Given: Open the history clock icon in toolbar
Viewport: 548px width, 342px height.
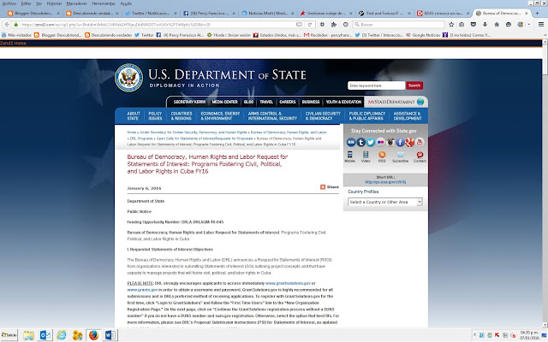Looking at the screenshot, I should pyautogui.click(x=346, y=25).
